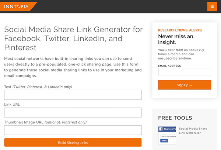The image size is (221, 150).
Task: Focus the Link URL input field
Action: click(73, 112)
